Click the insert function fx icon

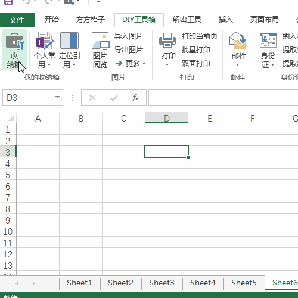pos(135,98)
